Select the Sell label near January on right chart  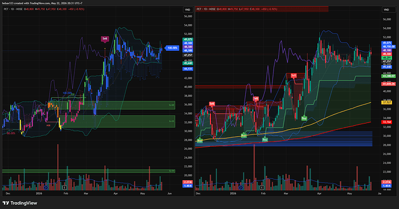pyautogui.click(x=256, y=99)
